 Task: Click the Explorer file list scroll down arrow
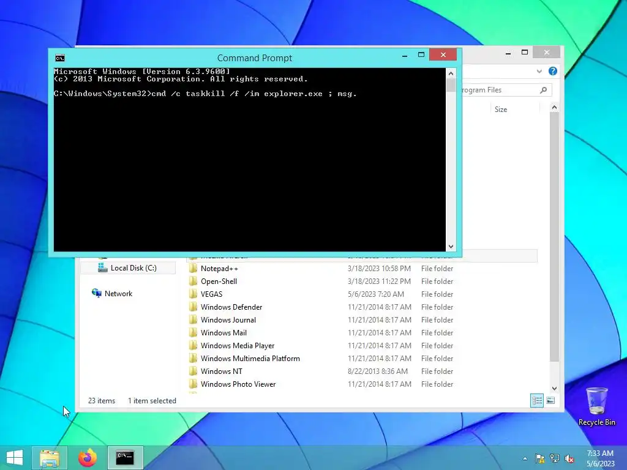(554, 388)
